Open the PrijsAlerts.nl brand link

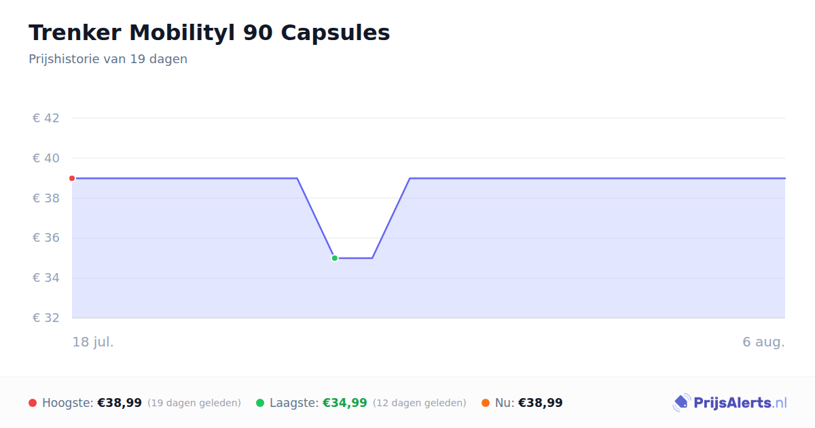click(730, 403)
